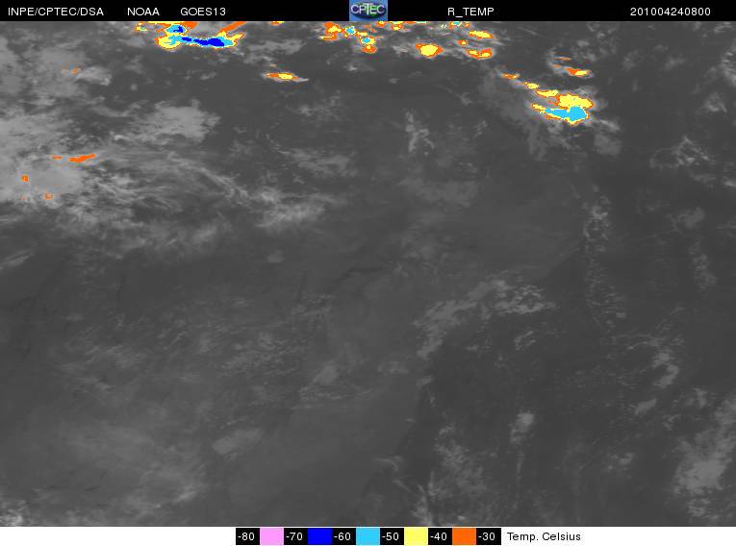Click the -80 legend value
Screen dimensions: 736x546
[x=247, y=536]
